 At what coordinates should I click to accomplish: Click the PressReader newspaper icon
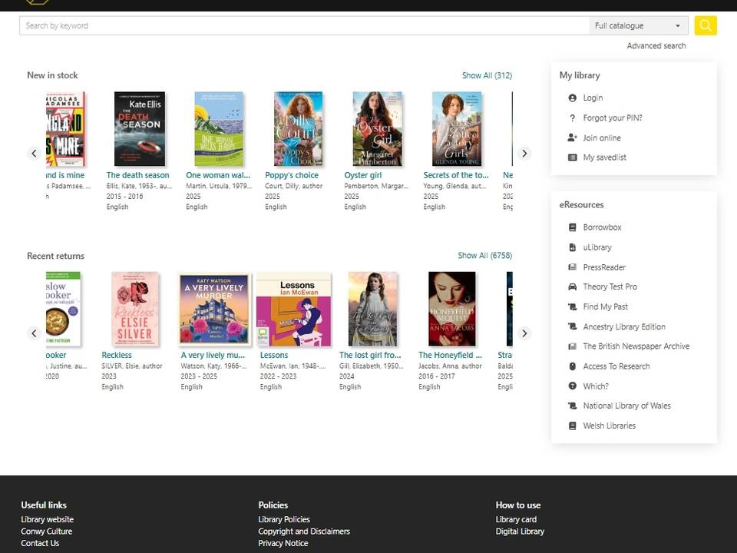pyautogui.click(x=572, y=267)
